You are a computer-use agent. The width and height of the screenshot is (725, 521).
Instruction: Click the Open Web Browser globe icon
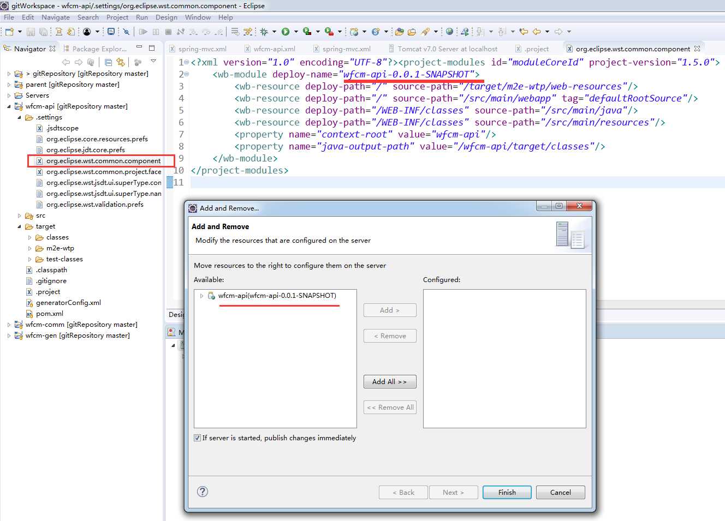(x=449, y=32)
